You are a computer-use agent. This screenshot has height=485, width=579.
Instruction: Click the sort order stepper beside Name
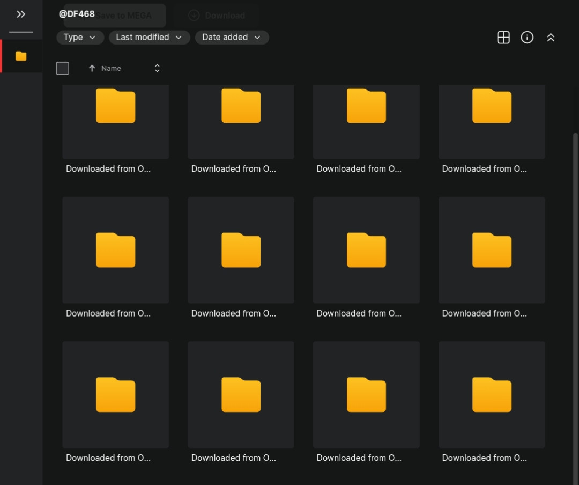click(x=157, y=68)
